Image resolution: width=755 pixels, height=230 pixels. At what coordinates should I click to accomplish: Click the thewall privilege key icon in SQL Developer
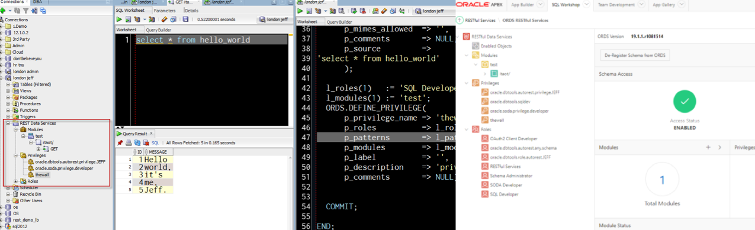pos(31,175)
